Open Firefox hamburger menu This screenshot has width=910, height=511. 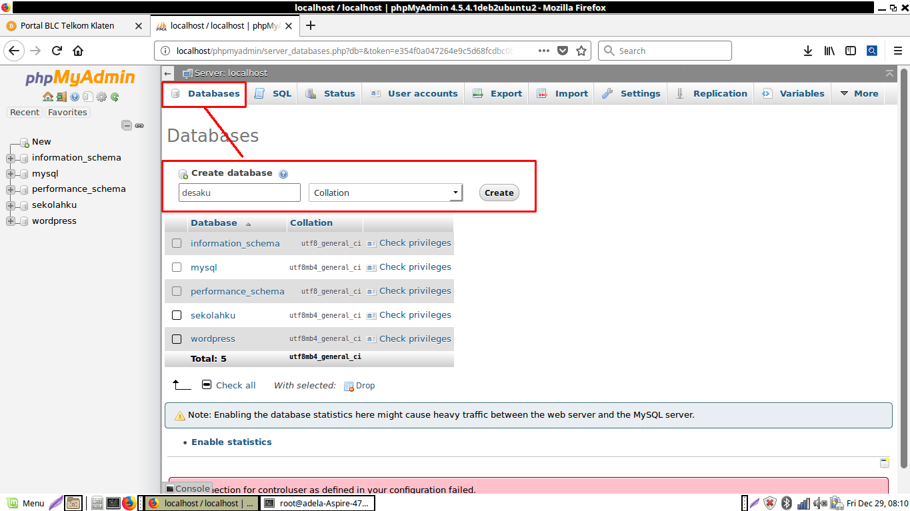coord(897,51)
